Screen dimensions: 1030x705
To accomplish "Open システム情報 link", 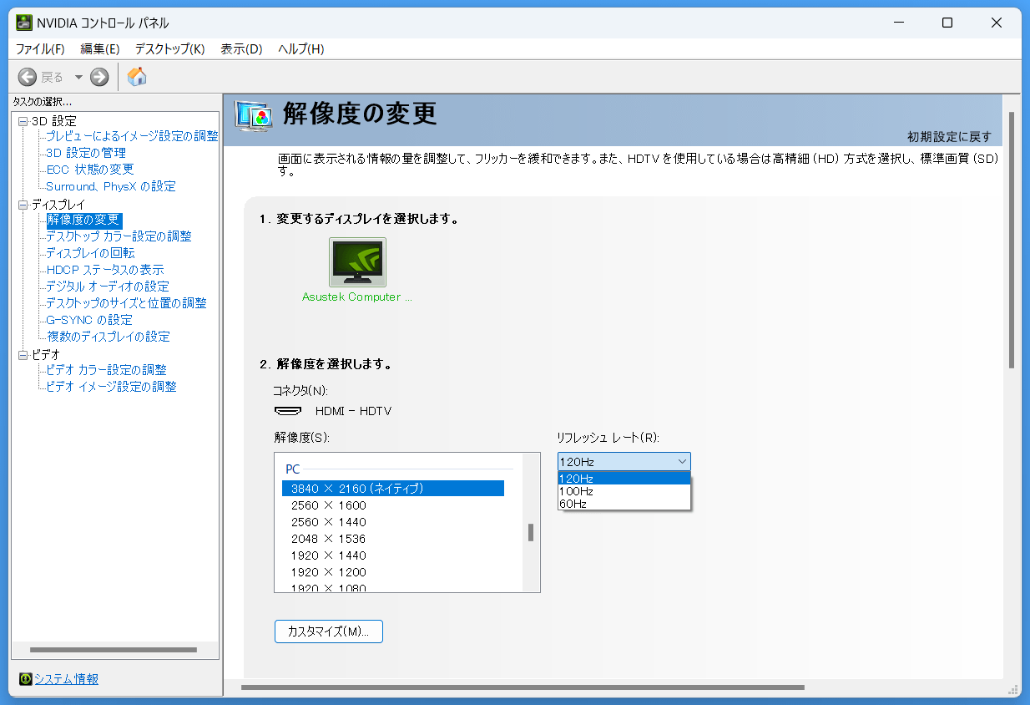I will pyautogui.click(x=66, y=679).
